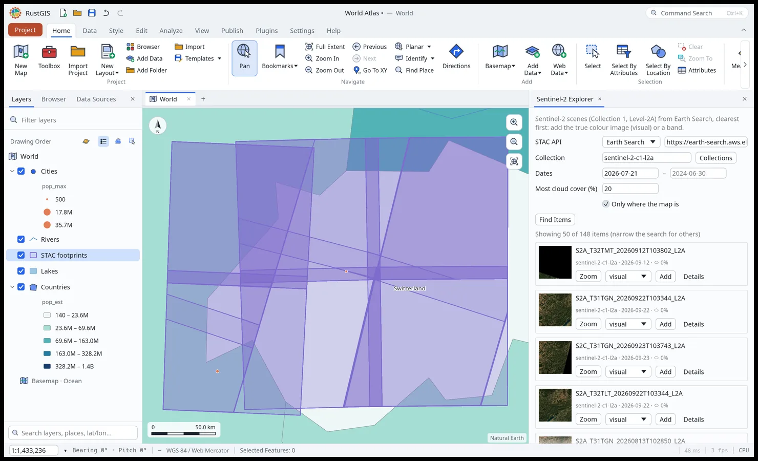758x461 pixels.
Task: Open the Analyze ribbon tab
Action: click(171, 31)
